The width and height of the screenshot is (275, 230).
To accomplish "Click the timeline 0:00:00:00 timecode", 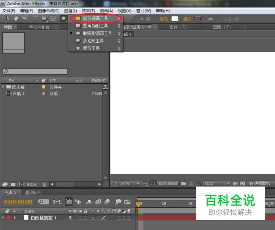I will pos(18,202).
